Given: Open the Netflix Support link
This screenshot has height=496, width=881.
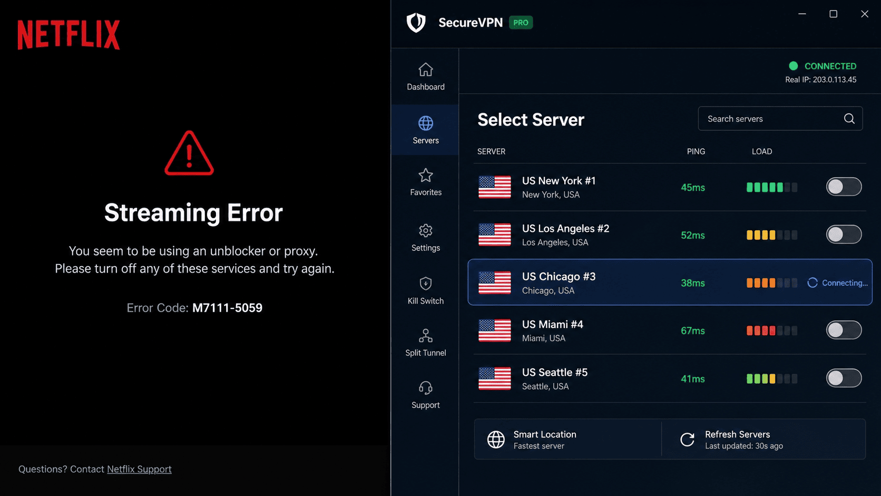Looking at the screenshot, I should pos(139,469).
